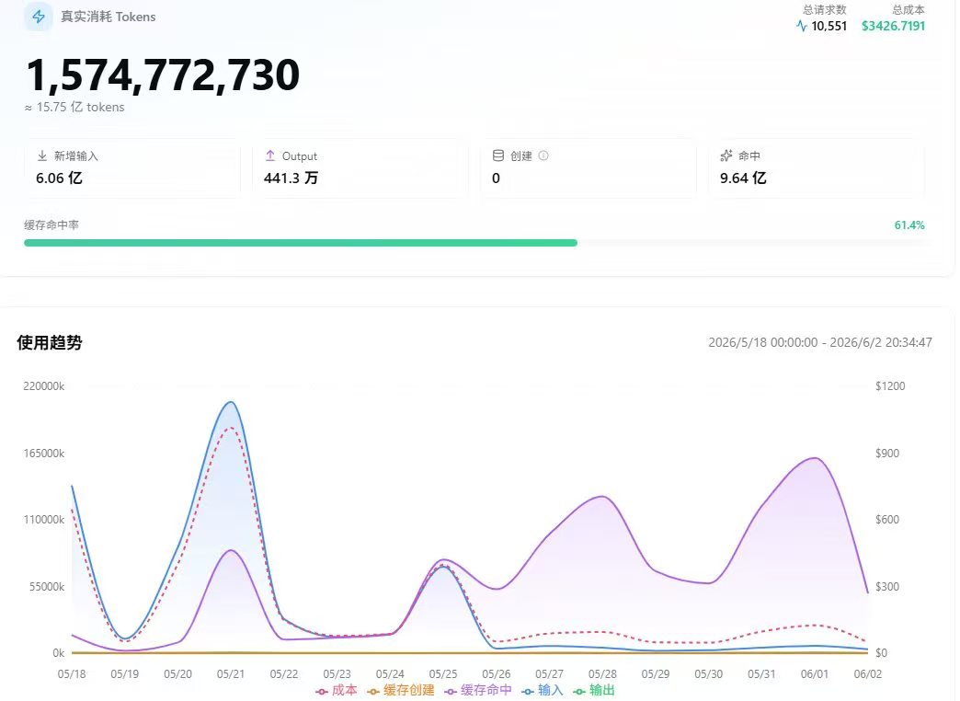Open the 新增输入 6.06 亿 card
Screen dimensions: 960x701
[132, 168]
